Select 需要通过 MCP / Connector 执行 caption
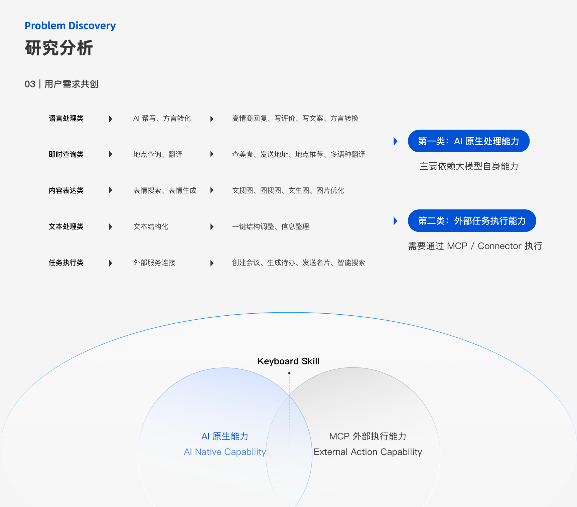 click(475, 246)
